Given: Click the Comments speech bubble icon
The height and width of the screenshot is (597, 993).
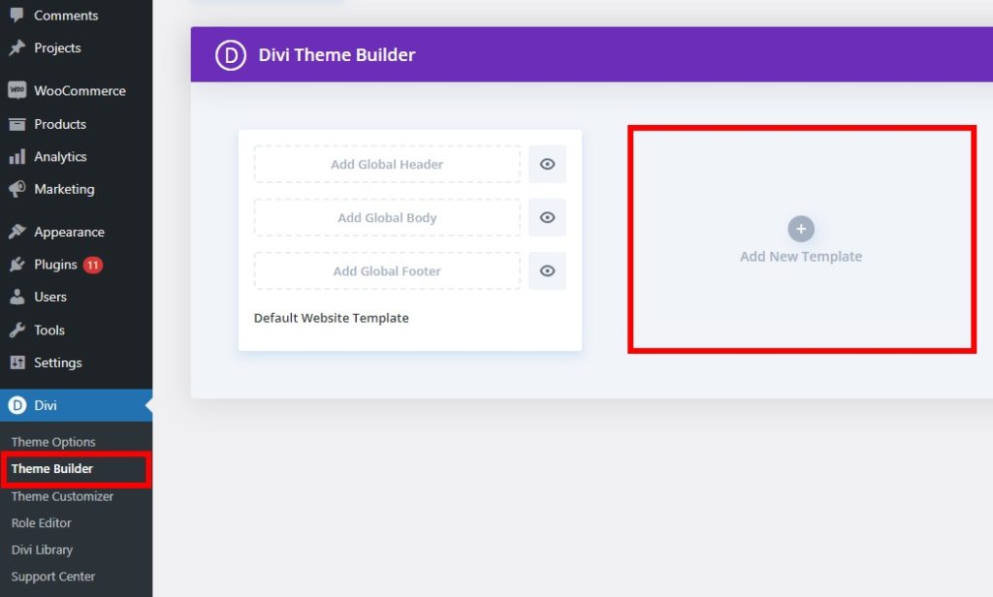Looking at the screenshot, I should (x=17, y=16).
